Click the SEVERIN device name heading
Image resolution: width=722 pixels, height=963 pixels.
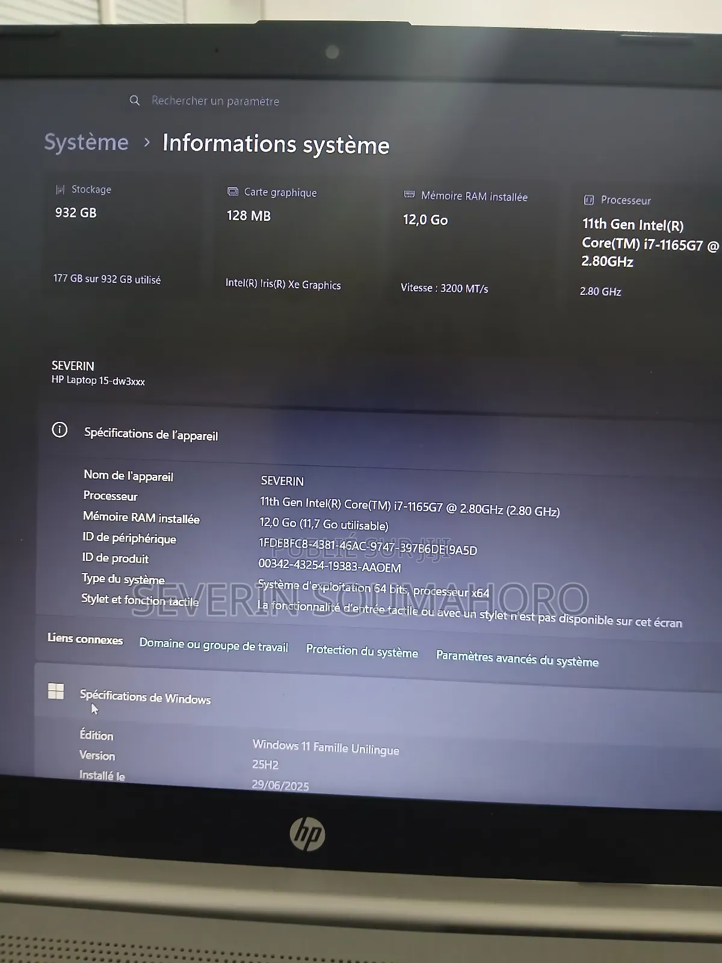[x=73, y=366]
